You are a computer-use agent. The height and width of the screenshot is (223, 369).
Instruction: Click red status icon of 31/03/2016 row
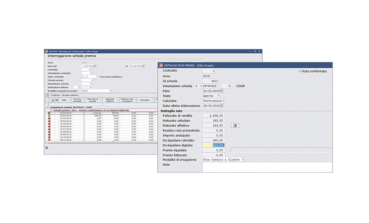(x=50, y=118)
